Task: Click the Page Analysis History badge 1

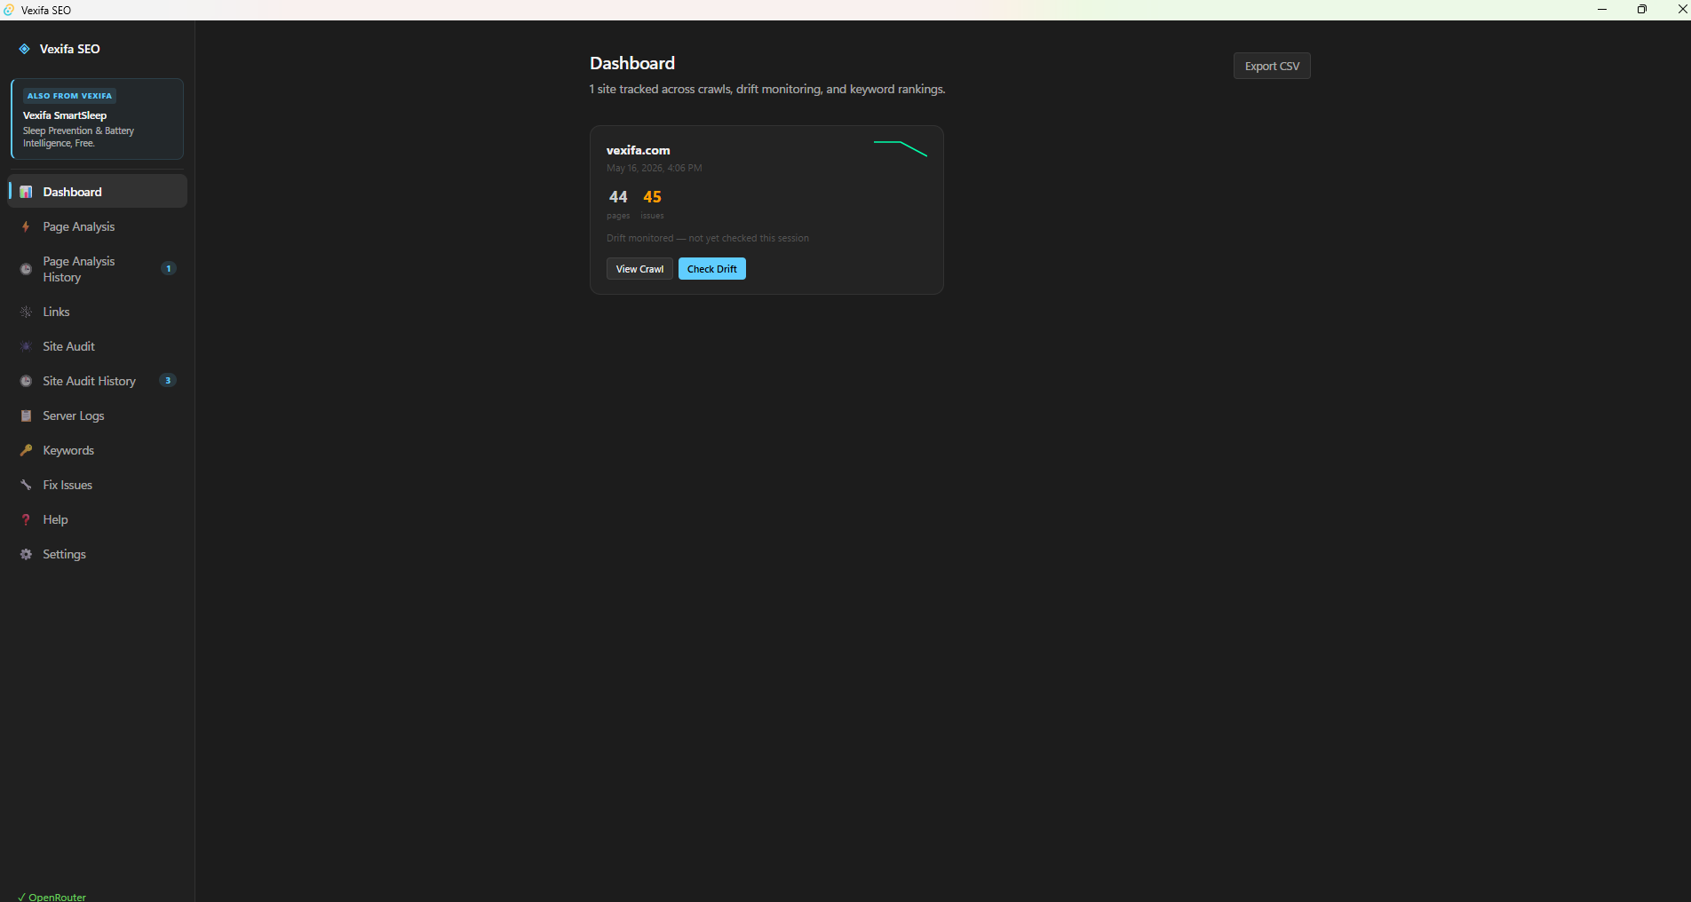Action: [x=169, y=268]
